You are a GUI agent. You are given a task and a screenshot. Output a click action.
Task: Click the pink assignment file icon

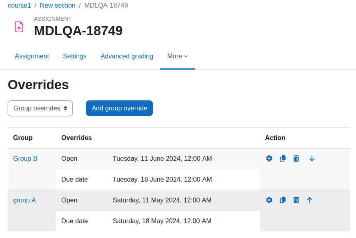click(19, 27)
